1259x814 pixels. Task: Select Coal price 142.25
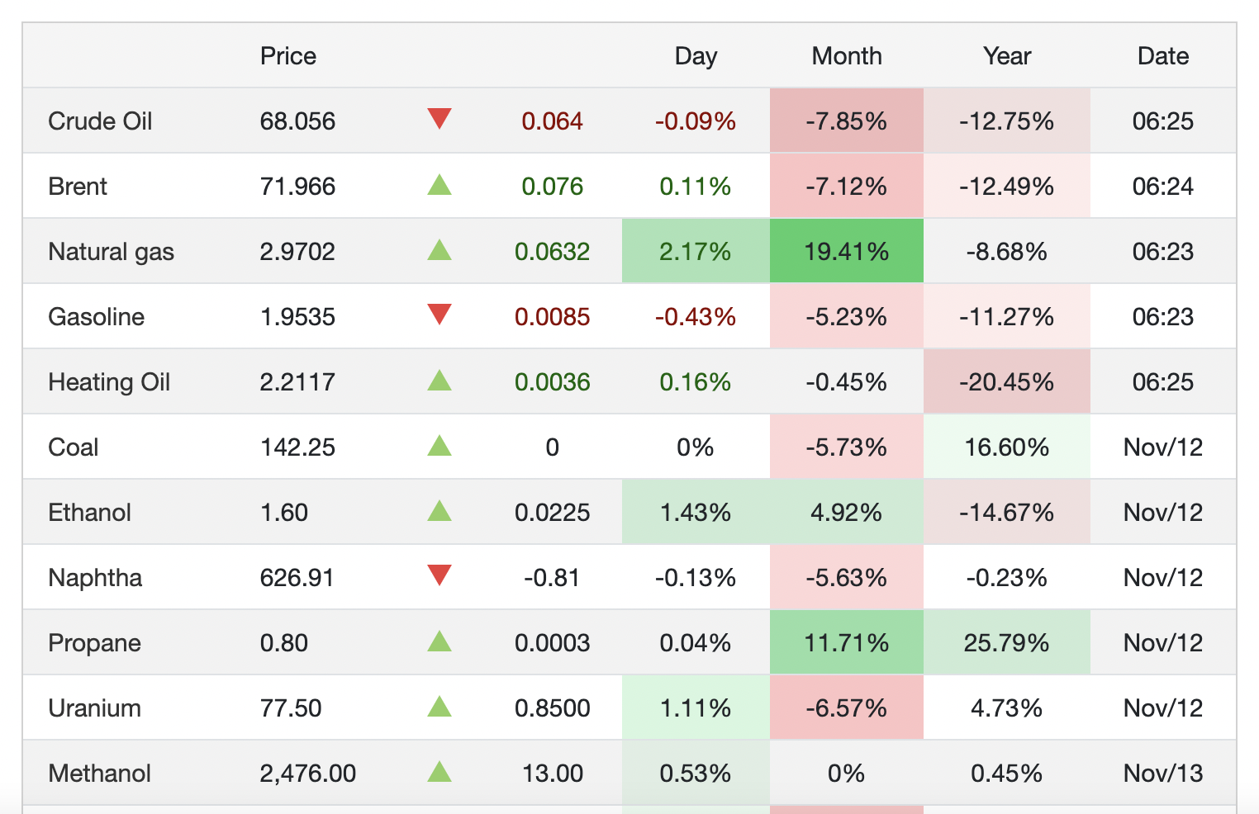pyautogui.click(x=297, y=447)
